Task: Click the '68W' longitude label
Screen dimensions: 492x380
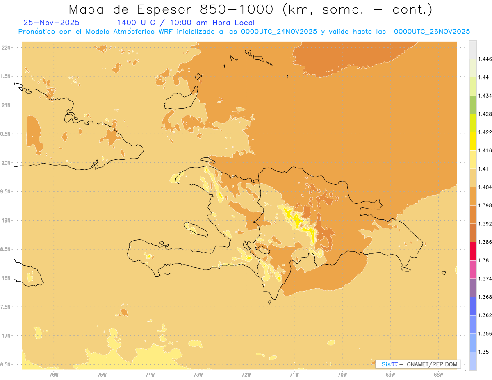Action: point(438,374)
